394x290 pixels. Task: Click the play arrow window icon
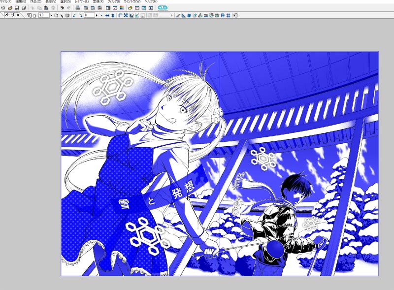click(x=151, y=8)
